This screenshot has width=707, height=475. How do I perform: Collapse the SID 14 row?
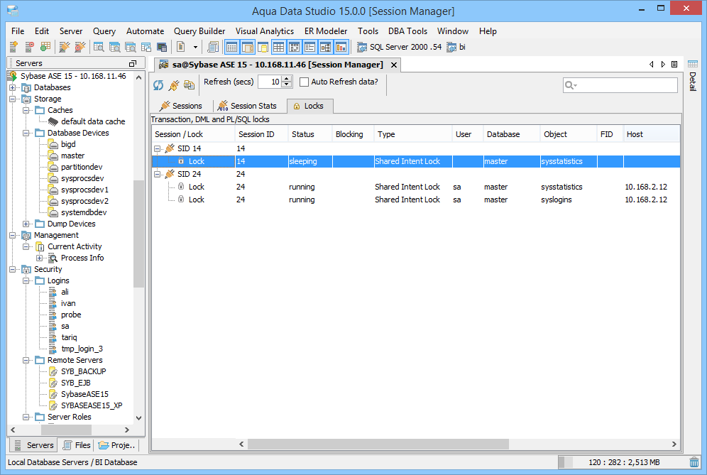pyautogui.click(x=158, y=148)
